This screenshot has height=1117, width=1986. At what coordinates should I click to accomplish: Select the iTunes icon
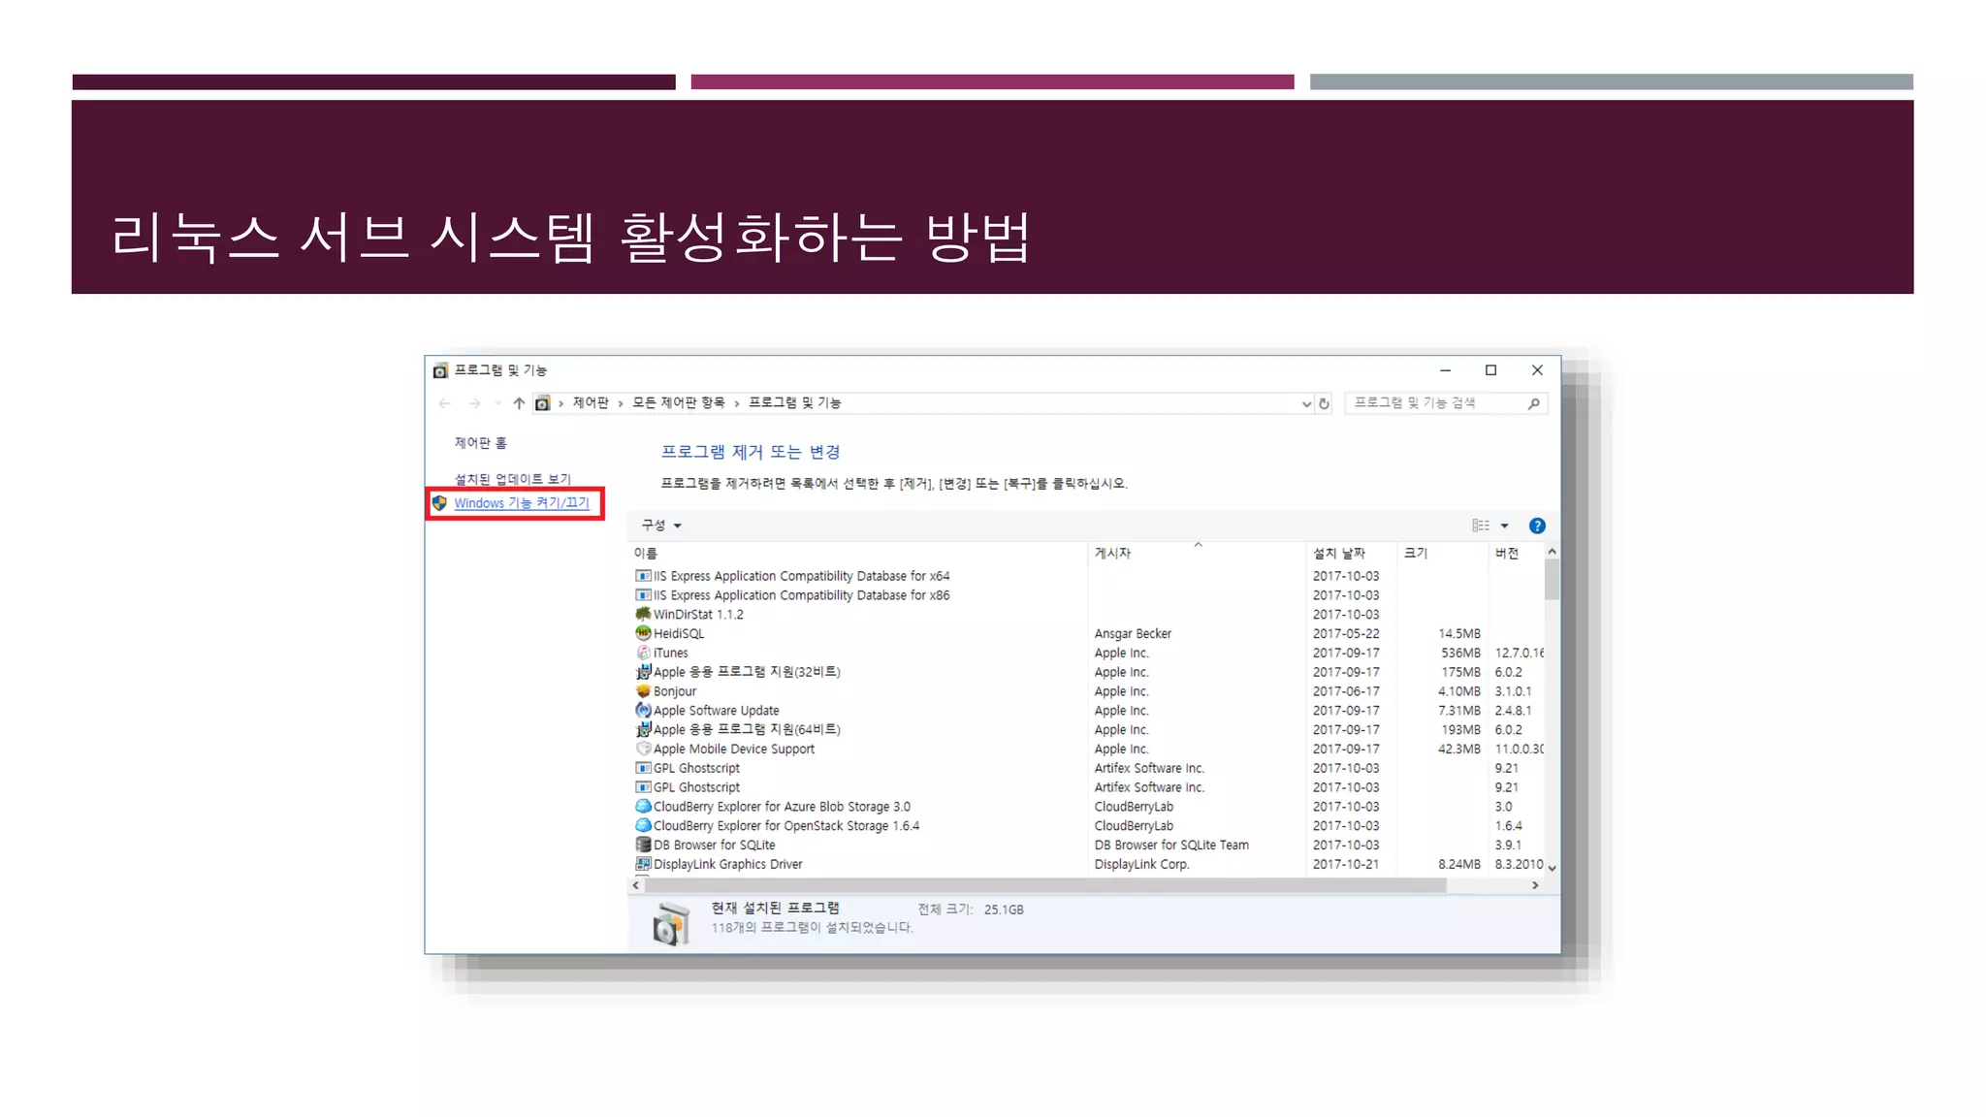643,653
